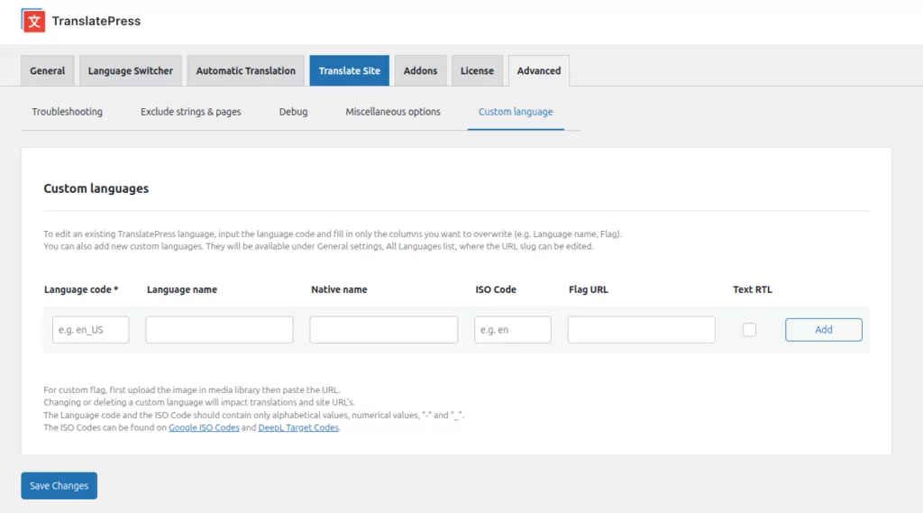The height and width of the screenshot is (513, 923).
Task: Click the Flag URL column label
Action: [x=589, y=289]
